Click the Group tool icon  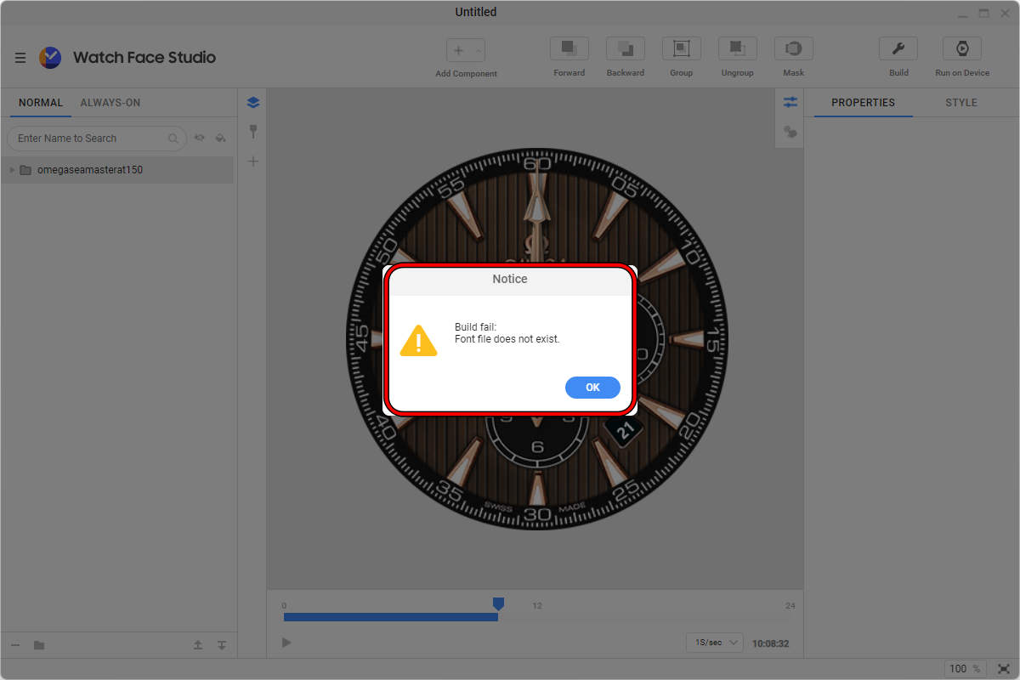pyautogui.click(x=682, y=48)
